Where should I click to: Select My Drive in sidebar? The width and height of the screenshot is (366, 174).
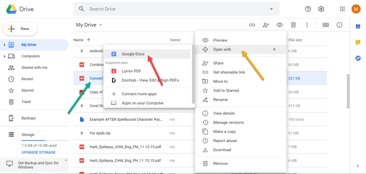[34, 45]
